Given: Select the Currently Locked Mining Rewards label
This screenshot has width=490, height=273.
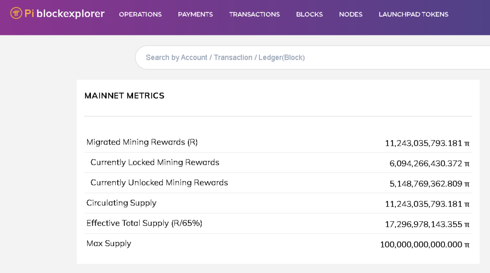Looking at the screenshot, I should click(155, 163).
